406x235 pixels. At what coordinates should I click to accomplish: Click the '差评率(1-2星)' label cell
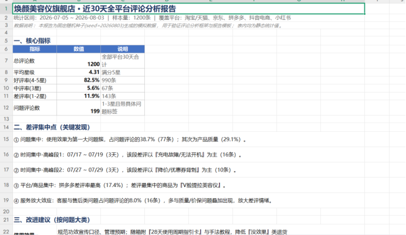click(35, 96)
